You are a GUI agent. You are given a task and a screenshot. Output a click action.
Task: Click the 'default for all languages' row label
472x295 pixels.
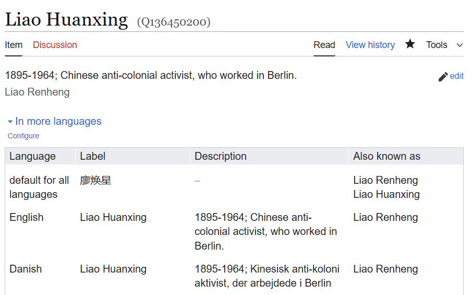coord(39,187)
